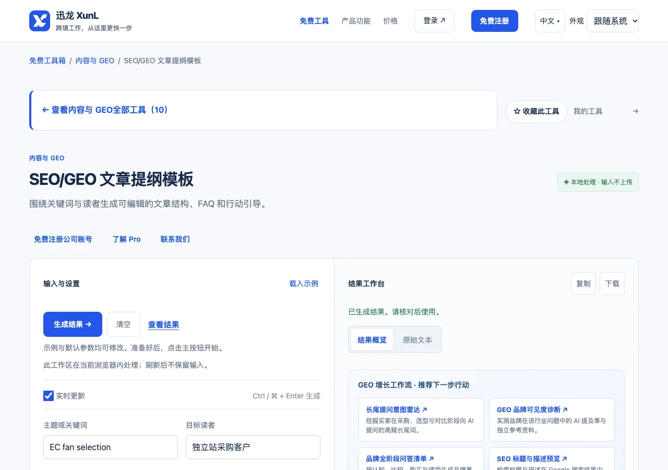Click 了解 Pro link

[126, 239]
